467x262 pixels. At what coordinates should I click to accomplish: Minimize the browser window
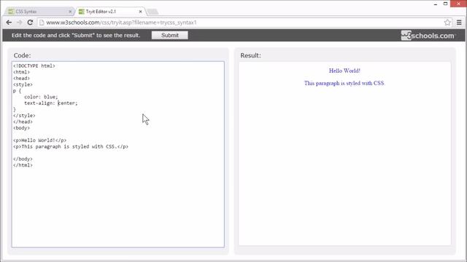pyautogui.click(x=436, y=4)
